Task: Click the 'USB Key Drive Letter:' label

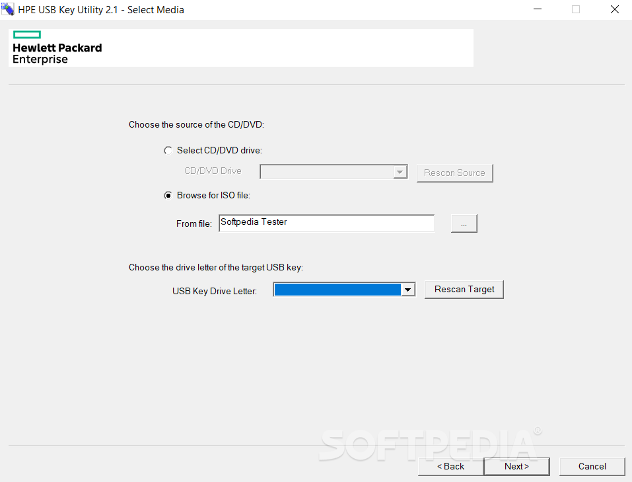Action: (x=215, y=291)
